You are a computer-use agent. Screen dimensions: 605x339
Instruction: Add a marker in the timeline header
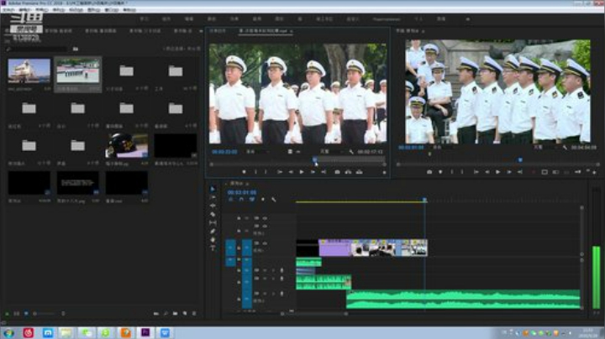click(x=263, y=199)
